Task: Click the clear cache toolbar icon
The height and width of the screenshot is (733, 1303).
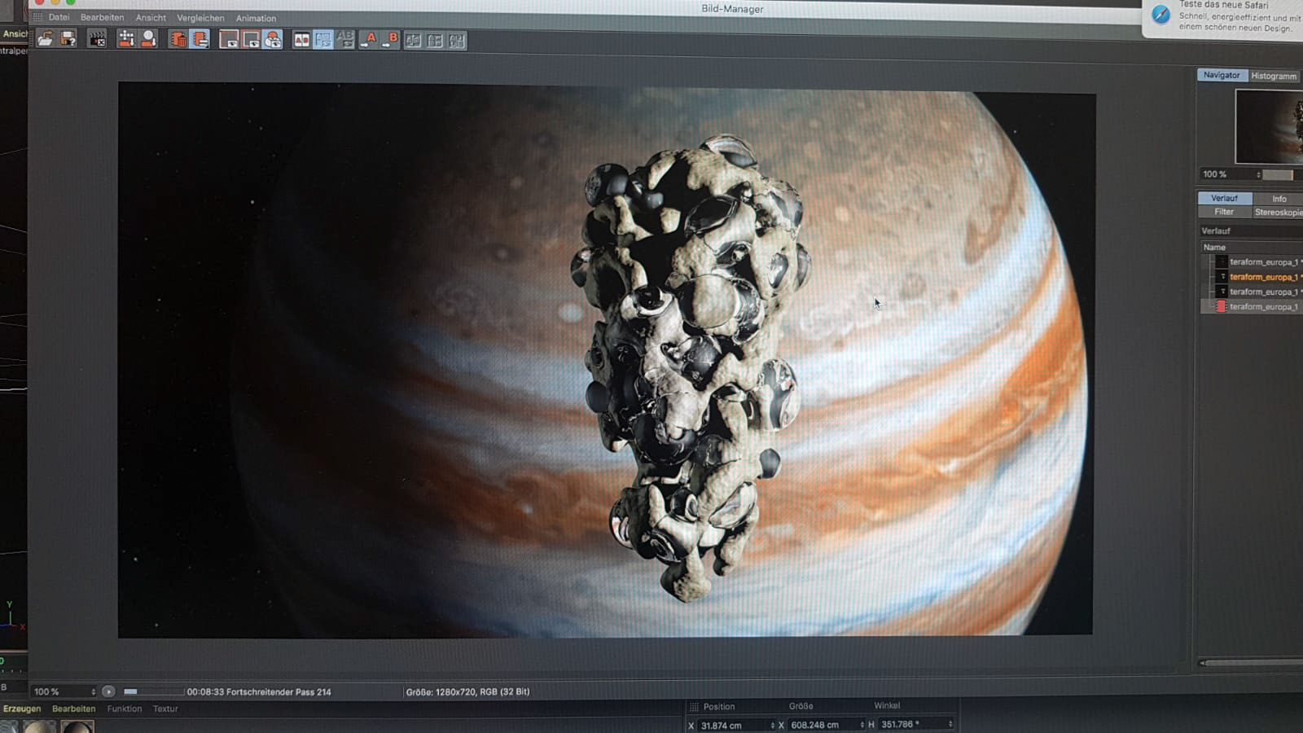Action: [126, 38]
